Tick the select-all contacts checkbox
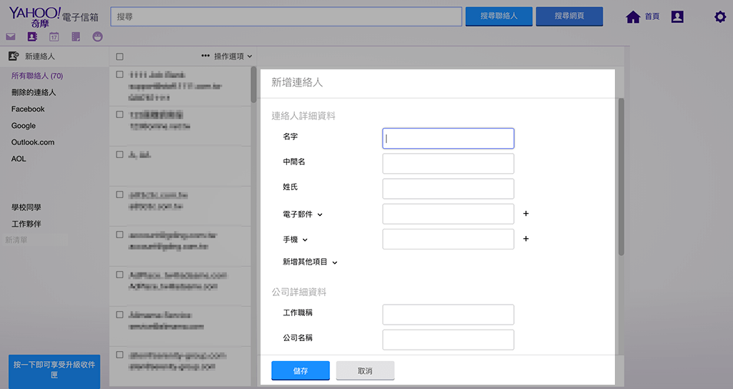 pyautogui.click(x=120, y=56)
